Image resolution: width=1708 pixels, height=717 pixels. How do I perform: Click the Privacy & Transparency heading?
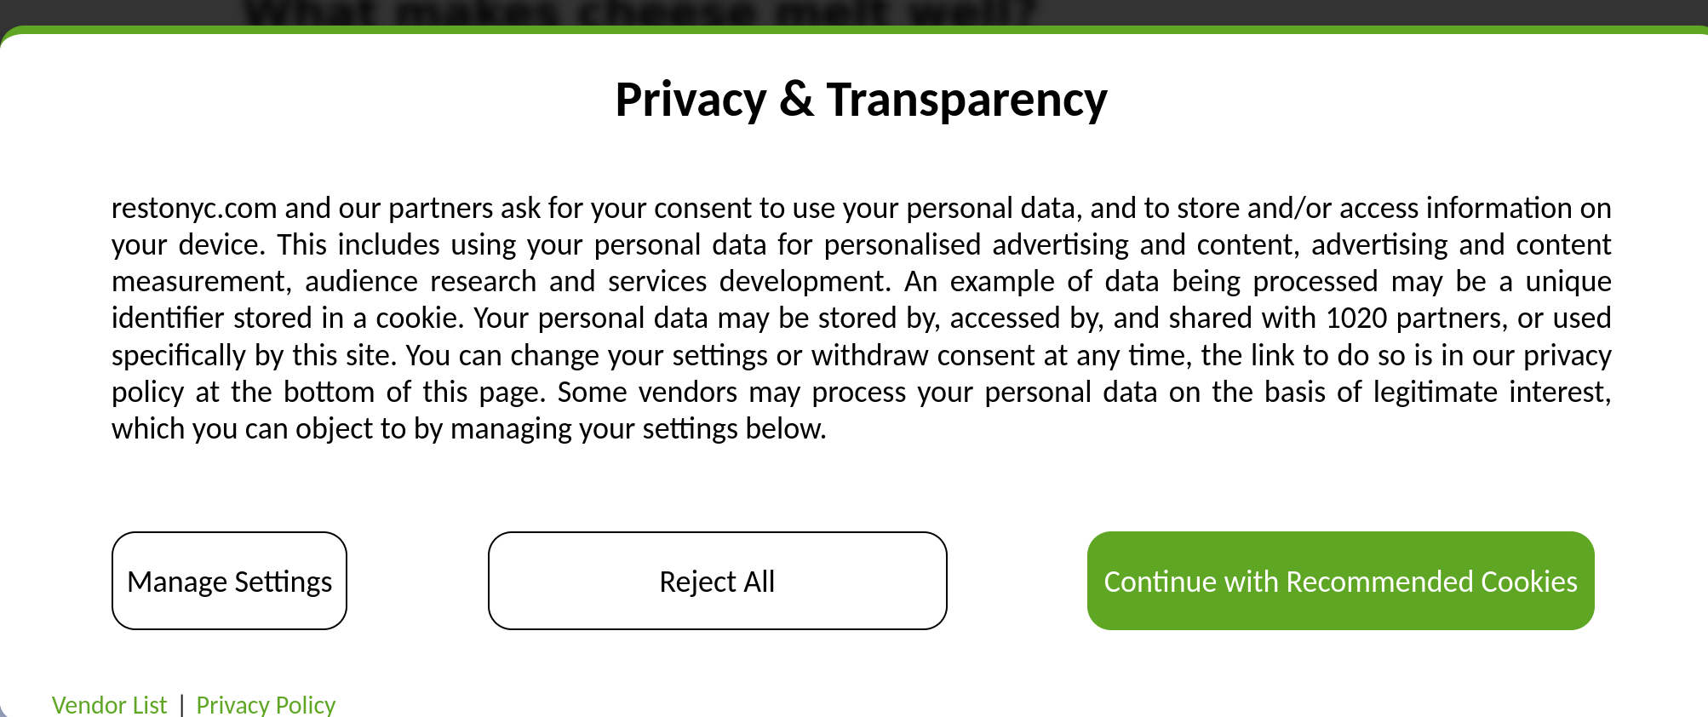(861, 100)
